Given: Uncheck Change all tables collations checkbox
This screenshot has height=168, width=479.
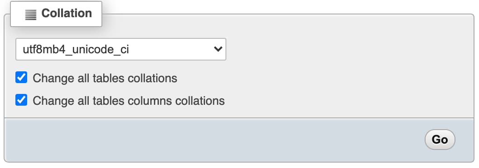Looking at the screenshot, I should click(21, 77).
